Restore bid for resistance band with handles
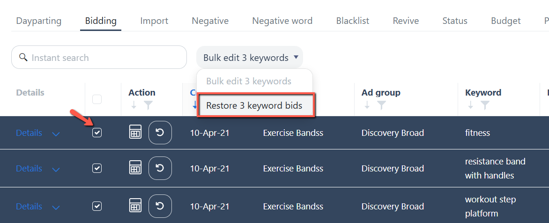 coord(160,168)
